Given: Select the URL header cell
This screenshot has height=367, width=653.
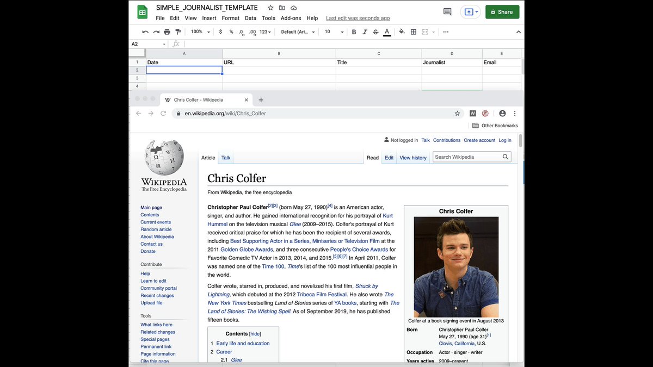Looking at the screenshot, I should tap(279, 63).
